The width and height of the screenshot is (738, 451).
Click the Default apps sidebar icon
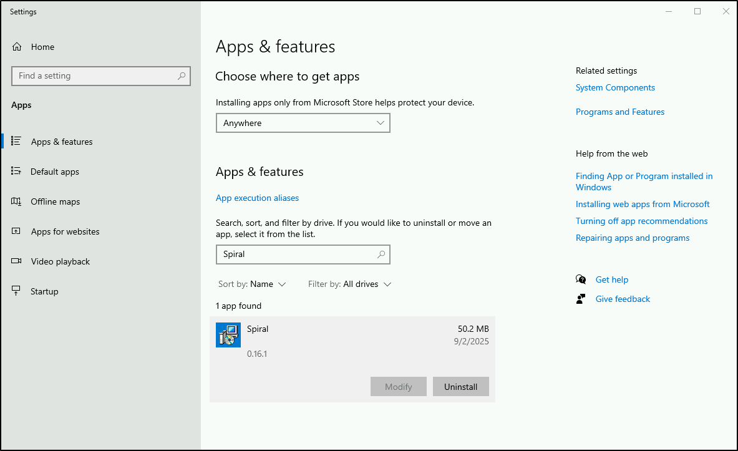tap(16, 171)
